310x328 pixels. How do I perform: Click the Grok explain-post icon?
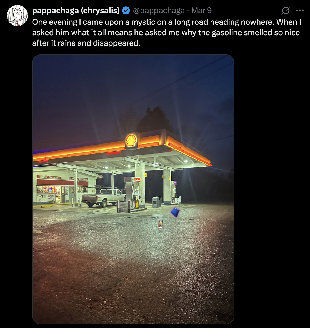click(286, 11)
